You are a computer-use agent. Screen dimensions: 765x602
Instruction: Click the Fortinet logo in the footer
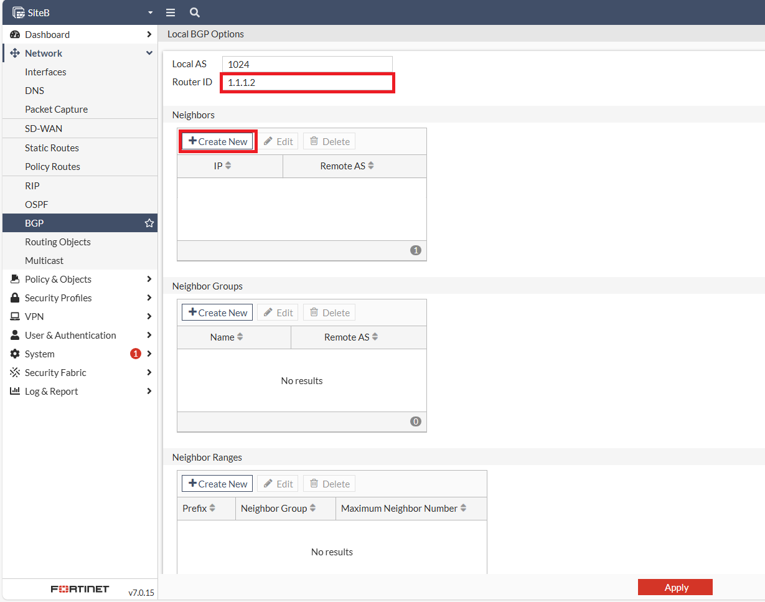80,589
